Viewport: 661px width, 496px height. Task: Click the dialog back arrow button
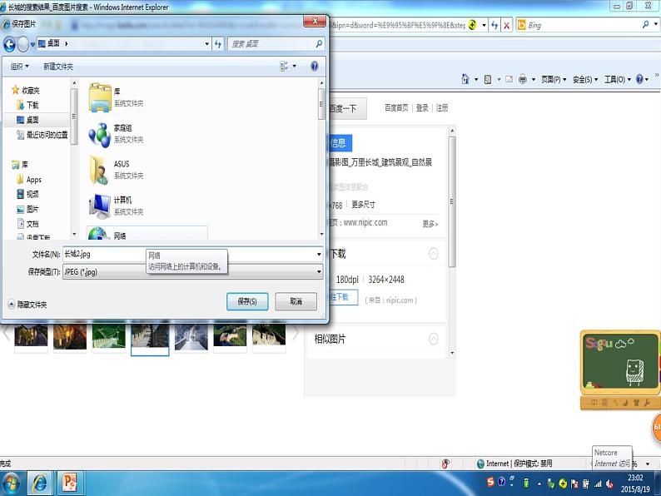click(9, 44)
